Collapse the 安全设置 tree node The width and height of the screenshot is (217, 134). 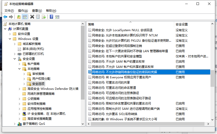15,59
